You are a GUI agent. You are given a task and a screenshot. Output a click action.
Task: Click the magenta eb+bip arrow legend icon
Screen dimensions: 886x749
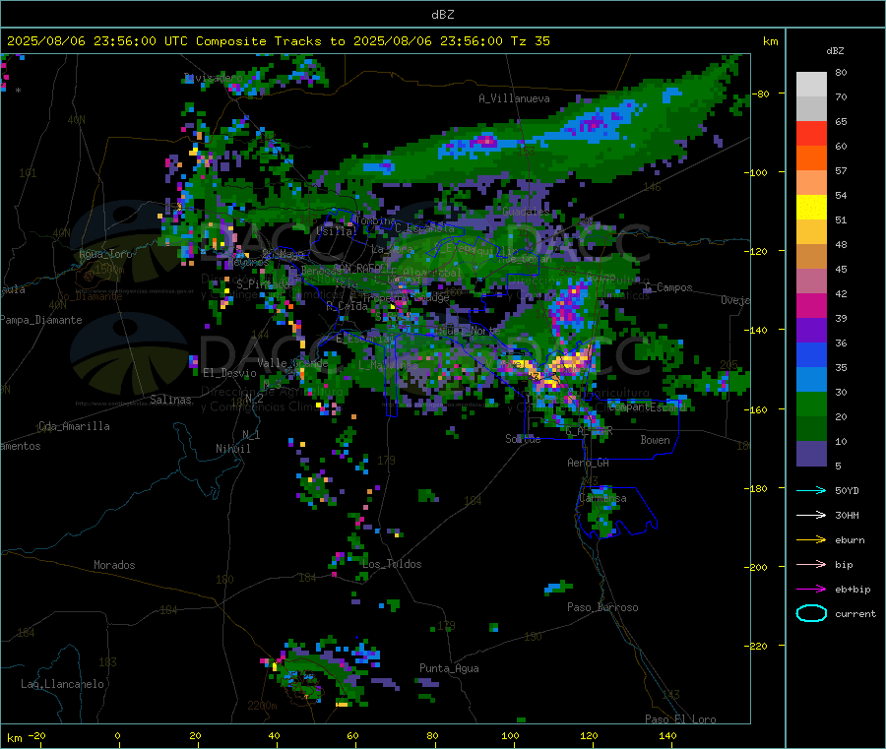(x=811, y=590)
